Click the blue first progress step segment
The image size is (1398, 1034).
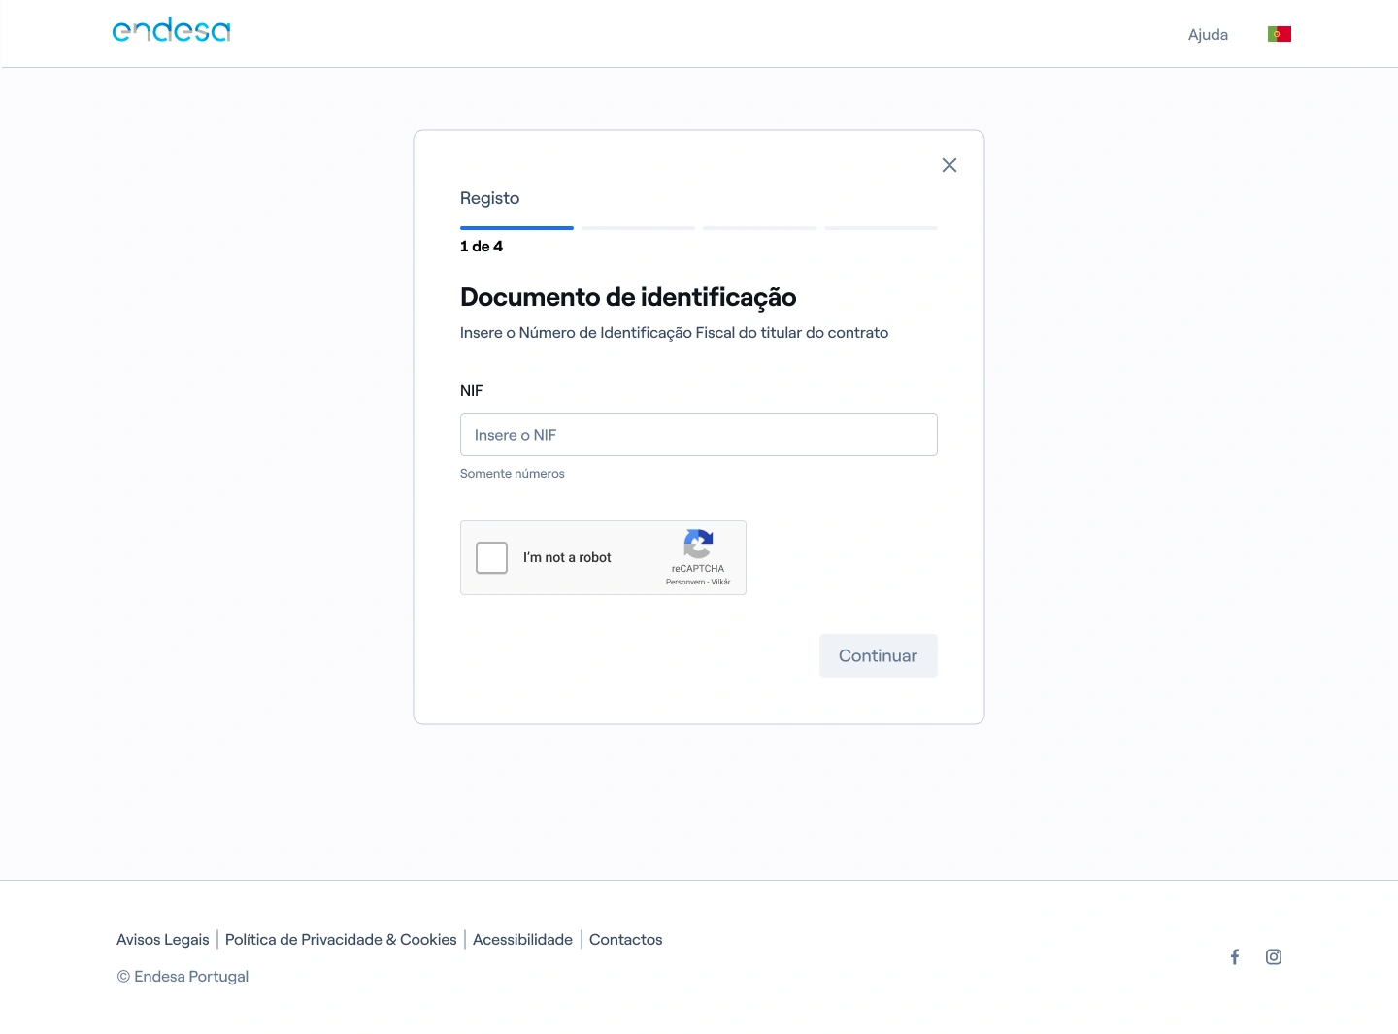click(516, 228)
